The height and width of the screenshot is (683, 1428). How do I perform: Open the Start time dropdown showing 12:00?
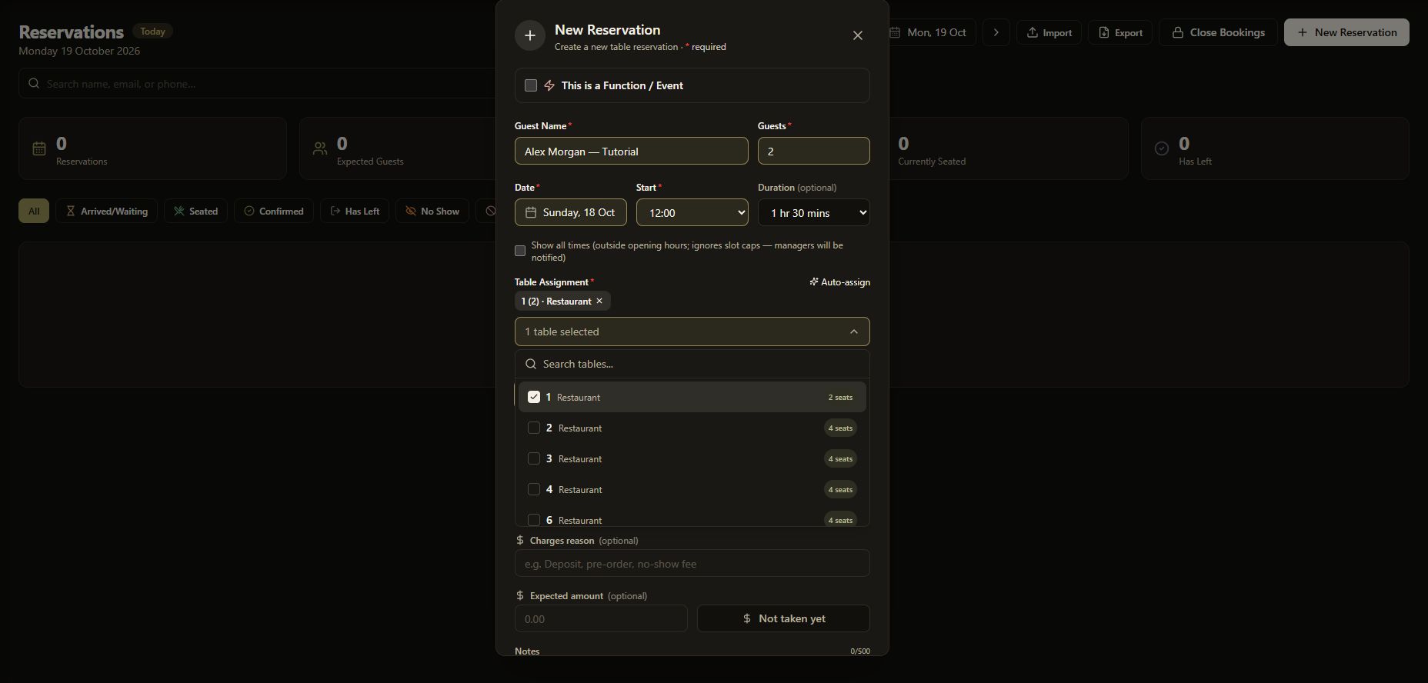coord(692,212)
